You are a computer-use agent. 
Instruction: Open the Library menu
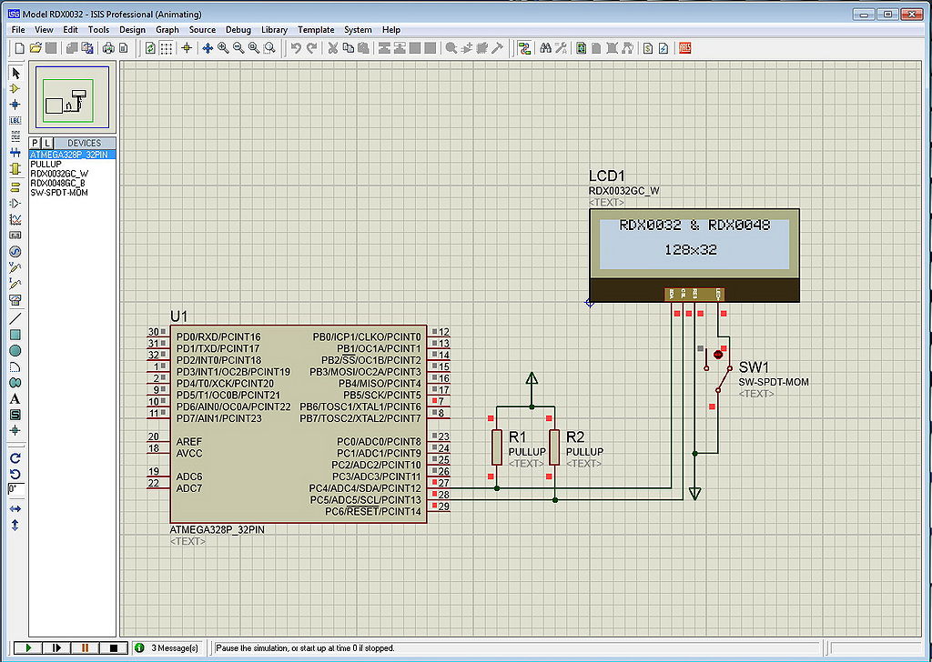click(x=274, y=30)
